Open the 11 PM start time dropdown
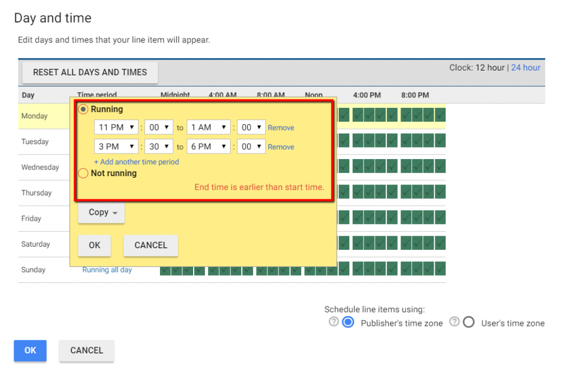The image size is (565, 371). tap(116, 127)
